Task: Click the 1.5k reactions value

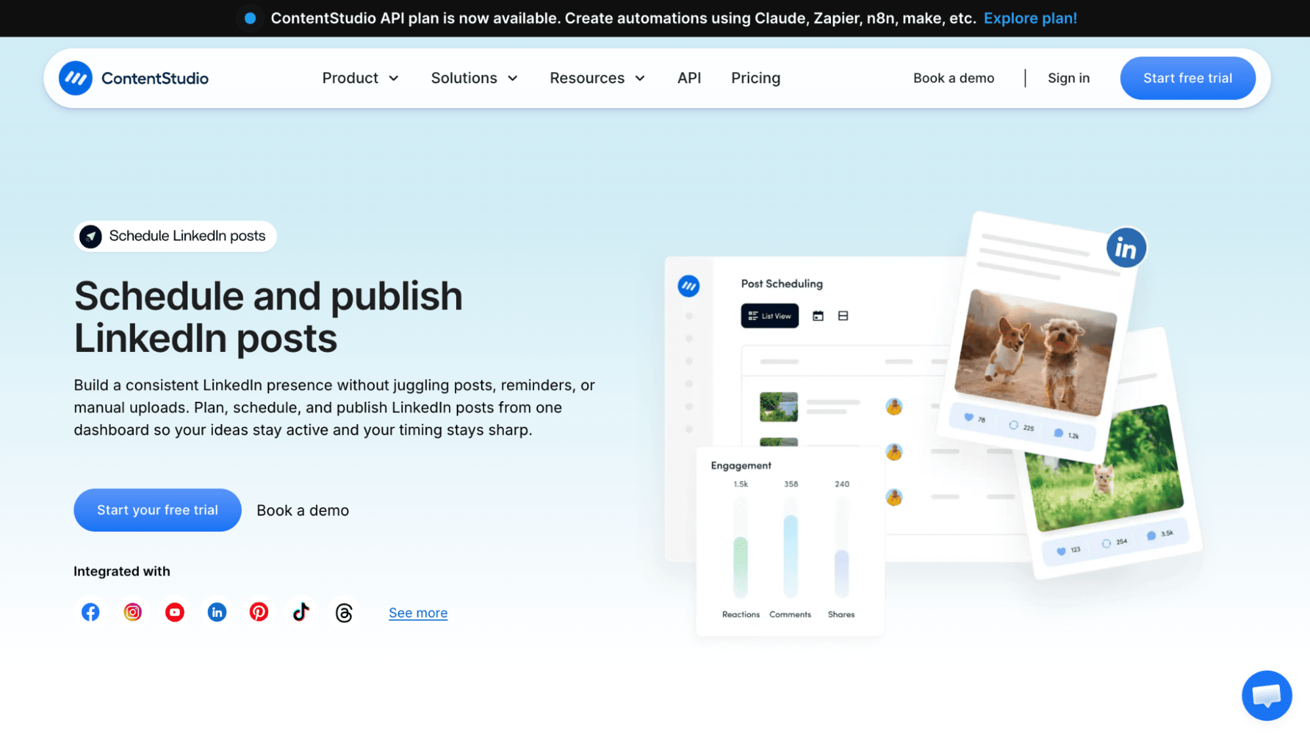Action: pos(741,484)
